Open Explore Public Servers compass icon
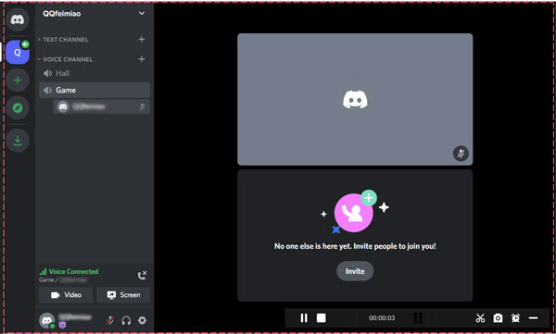Image resolution: width=556 pixels, height=334 pixels. (x=18, y=107)
